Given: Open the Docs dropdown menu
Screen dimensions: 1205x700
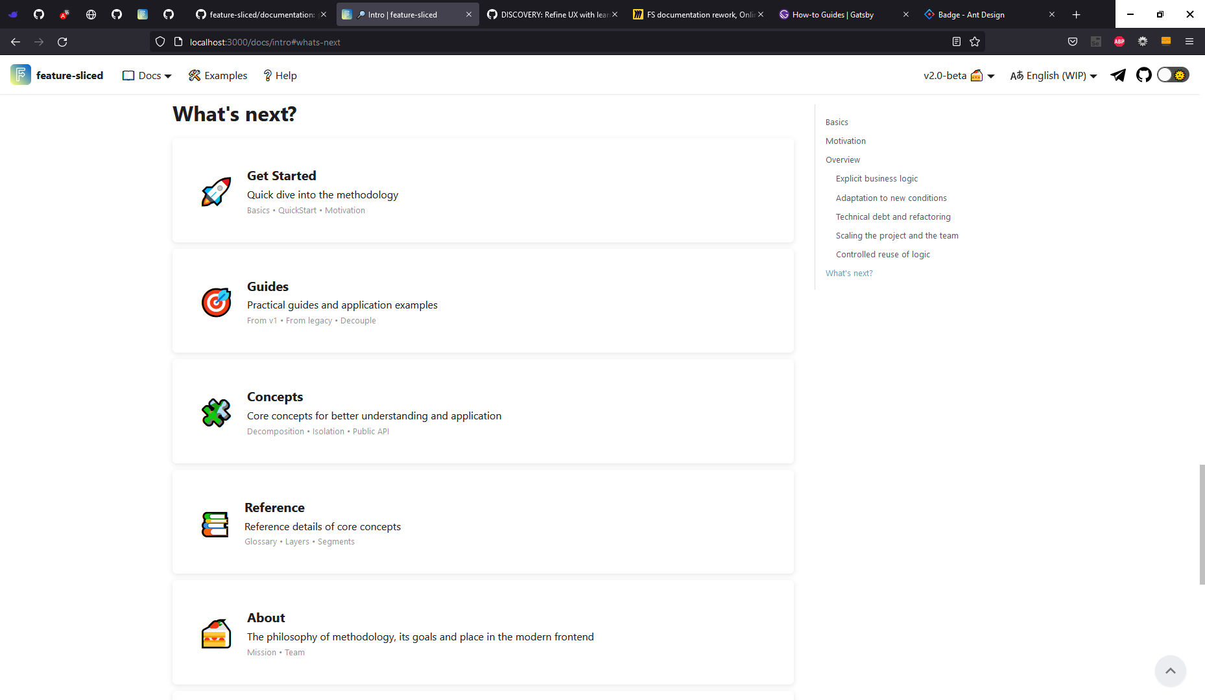Looking at the screenshot, I should pyautogui.click(x=146, y=75).
